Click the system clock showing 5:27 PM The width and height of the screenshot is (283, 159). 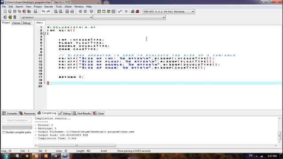point(272,156)
